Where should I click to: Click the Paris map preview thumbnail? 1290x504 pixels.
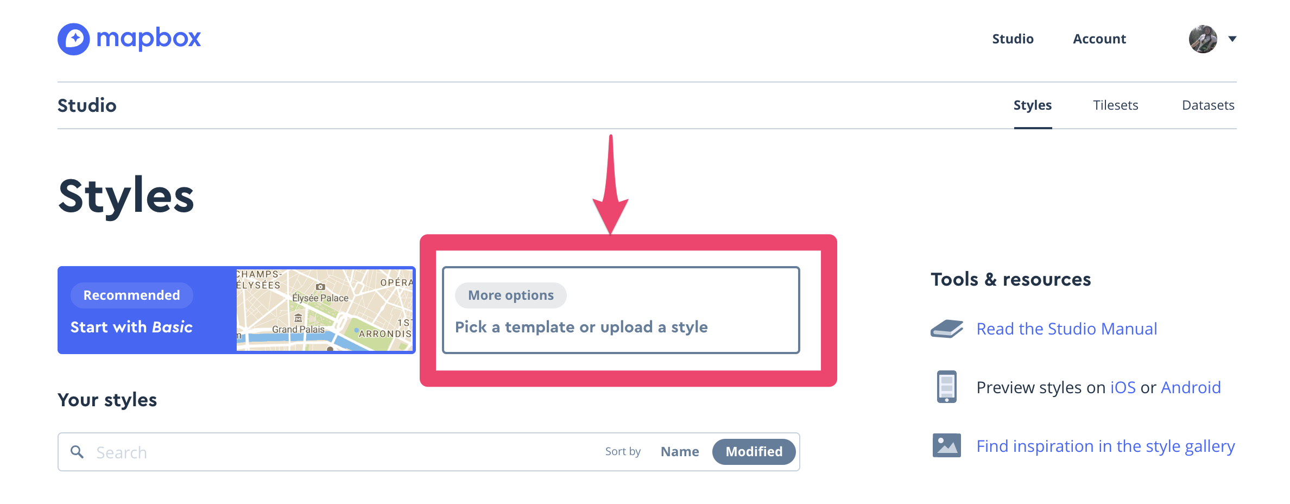(x=325, y=310)
